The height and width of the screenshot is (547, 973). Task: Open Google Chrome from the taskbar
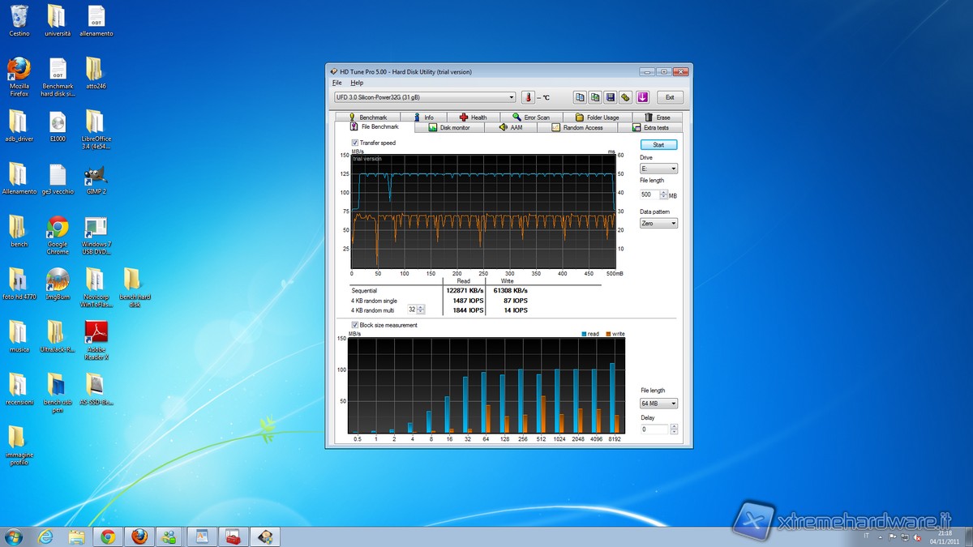108,536
